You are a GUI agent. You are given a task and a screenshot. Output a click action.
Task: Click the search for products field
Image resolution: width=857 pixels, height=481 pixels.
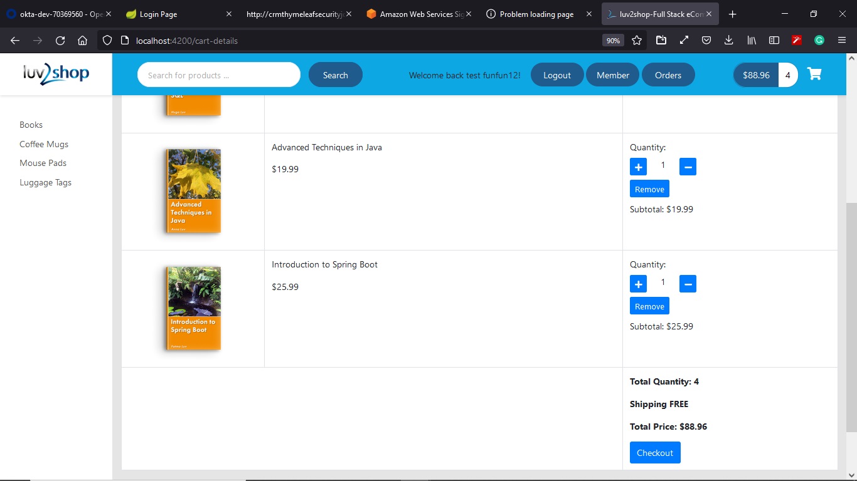(219, 75)
